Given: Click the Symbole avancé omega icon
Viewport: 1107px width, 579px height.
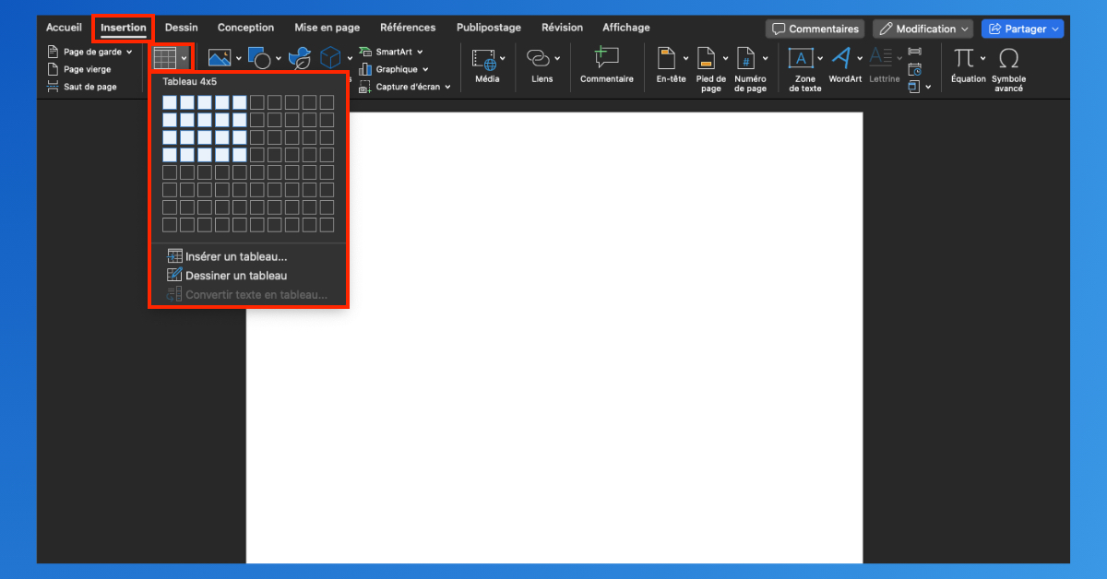Looking at the screenshot, I should 1008,69.
